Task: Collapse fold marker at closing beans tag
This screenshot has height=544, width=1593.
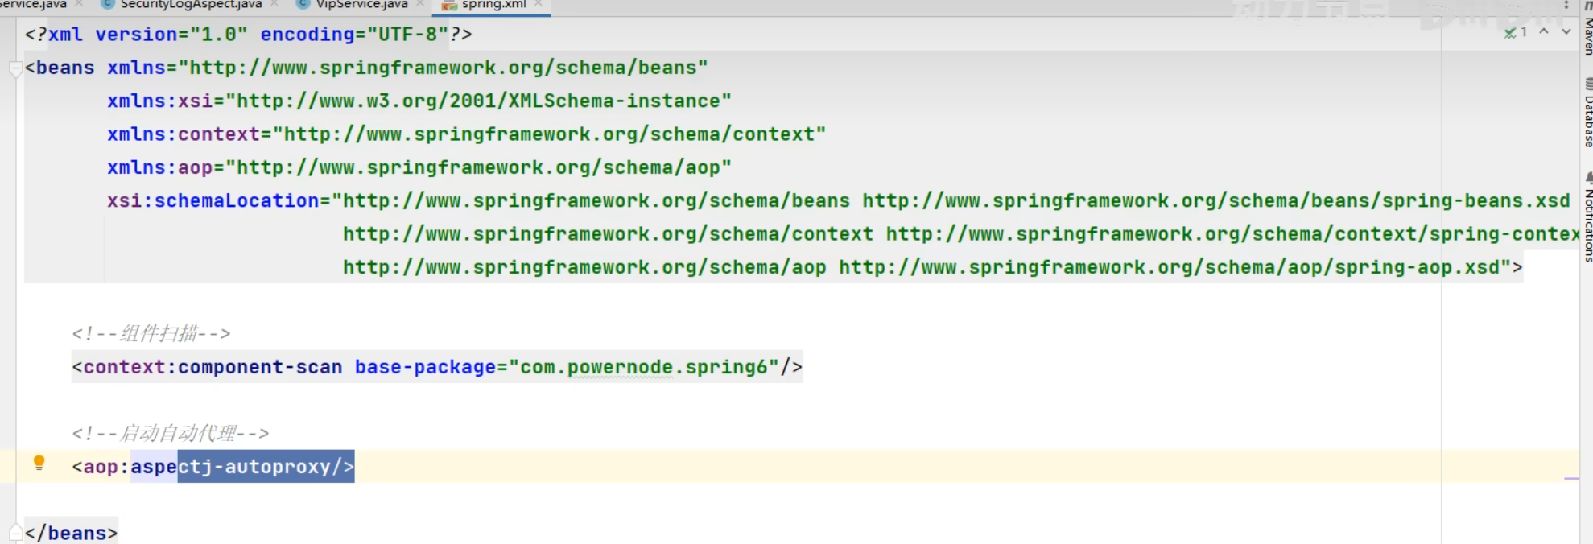Action: point(15,533)
